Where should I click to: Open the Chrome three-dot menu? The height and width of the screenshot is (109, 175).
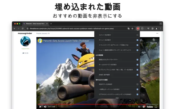[x=161, y=28]
